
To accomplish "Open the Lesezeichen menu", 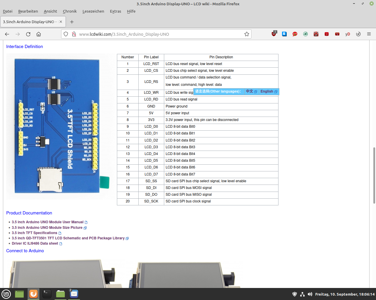I will pos(93,11).
